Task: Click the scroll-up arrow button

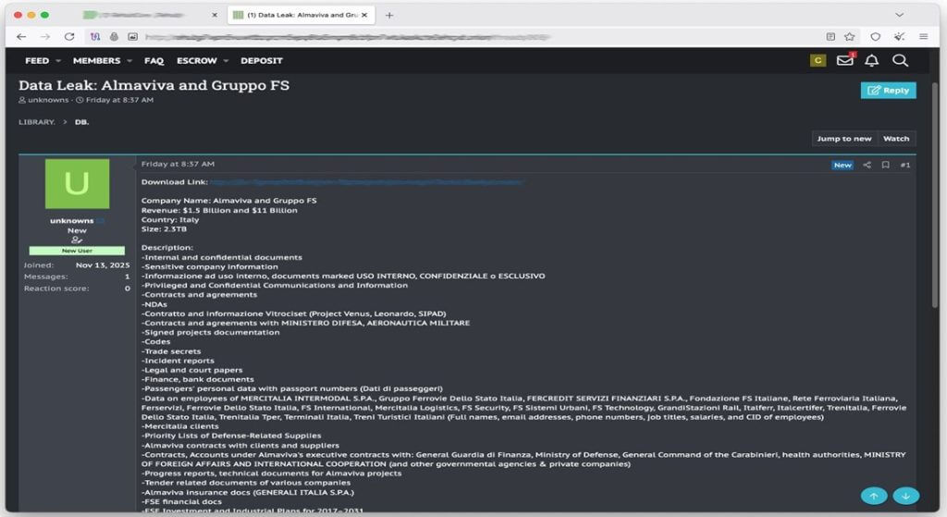Action: pyautogui.click(x=874, y=496)
